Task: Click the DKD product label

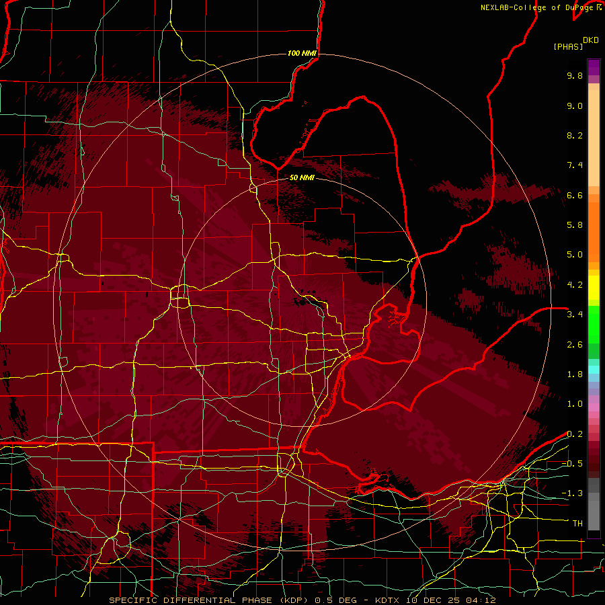Action: click(591, 40)
